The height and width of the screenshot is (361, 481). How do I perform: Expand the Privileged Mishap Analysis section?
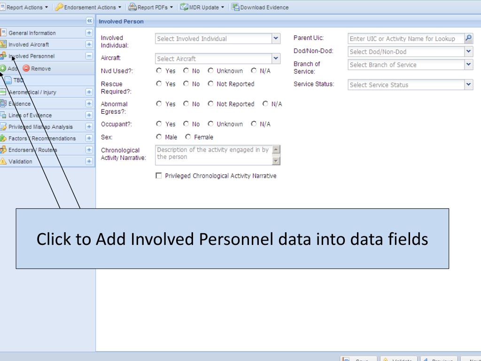tap(89, 127)
